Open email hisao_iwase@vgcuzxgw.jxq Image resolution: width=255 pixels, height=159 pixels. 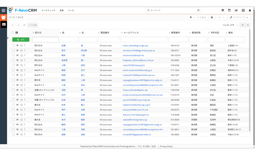[x=135, y=46]
